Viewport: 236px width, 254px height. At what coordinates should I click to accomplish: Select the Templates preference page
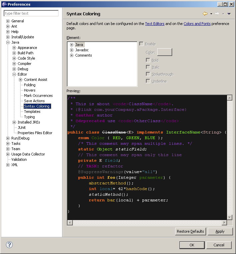point(32,112)
